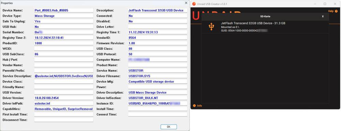Click the Service Name field showing USBSTOR
Image resolution: width=341 pixels, height=131 pixels.
tap(158, 71)
